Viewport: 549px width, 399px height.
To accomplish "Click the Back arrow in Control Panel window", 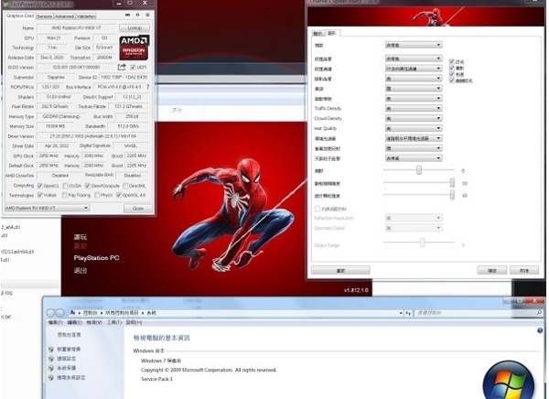I will click(x=51, y=313).
